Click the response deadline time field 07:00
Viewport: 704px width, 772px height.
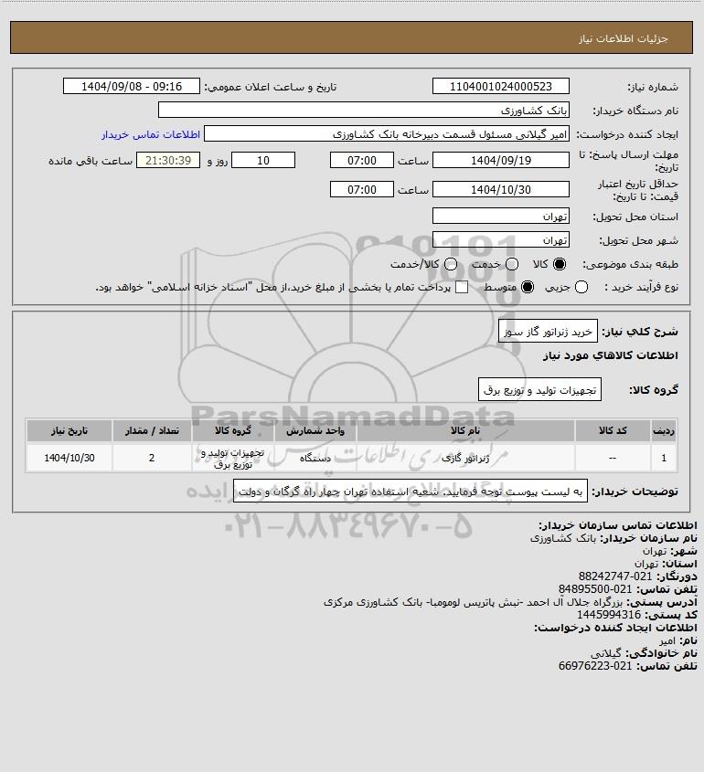click(x=362, y=160)
